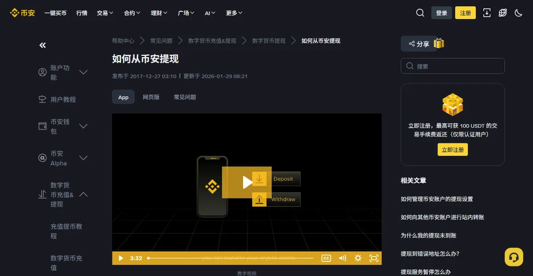This screenshot has height=276, width=533.
Task: Click the 账户功能 user icon
Action: click(43, 72)
